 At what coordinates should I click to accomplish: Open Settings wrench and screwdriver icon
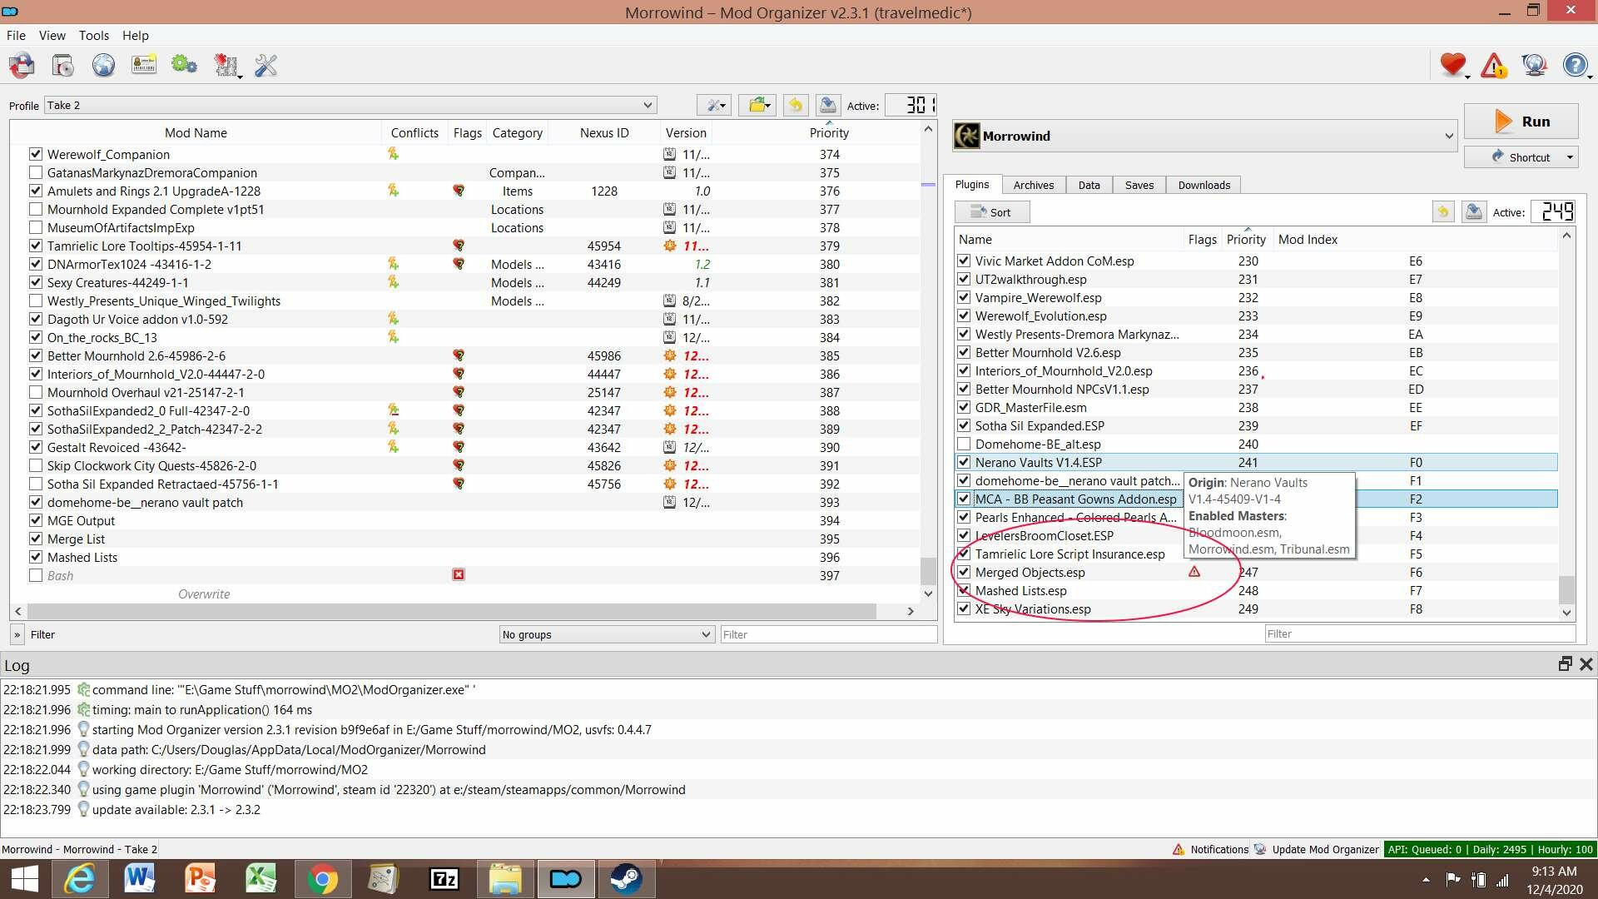(x=266, y=65)
